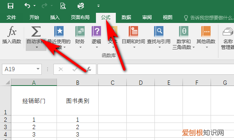Click cell B4 with value 3
This screenshot has height=140, width=234.
(x=78, y=134)
